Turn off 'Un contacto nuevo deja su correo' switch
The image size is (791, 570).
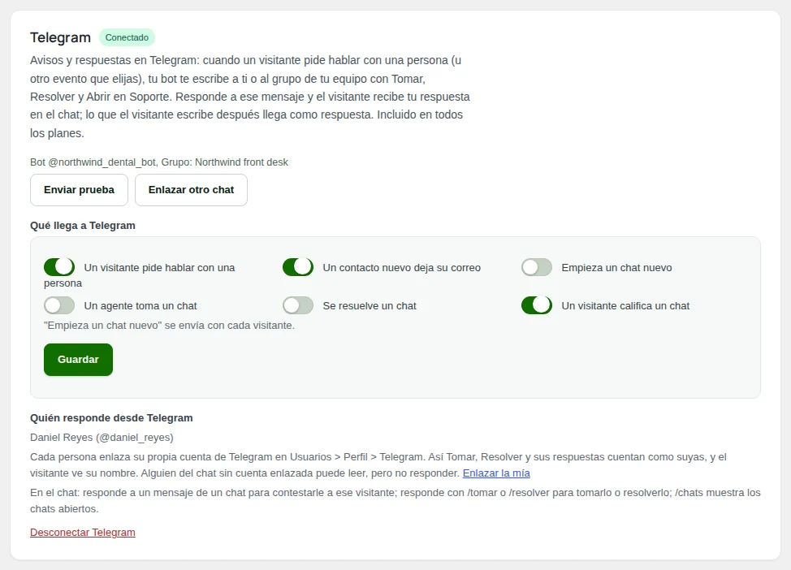pos(297,267)
